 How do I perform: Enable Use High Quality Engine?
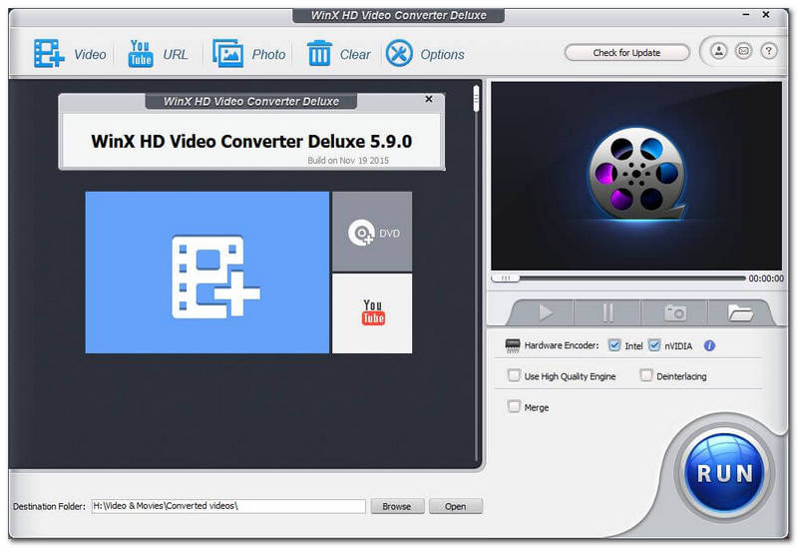(x=514, y=376)
